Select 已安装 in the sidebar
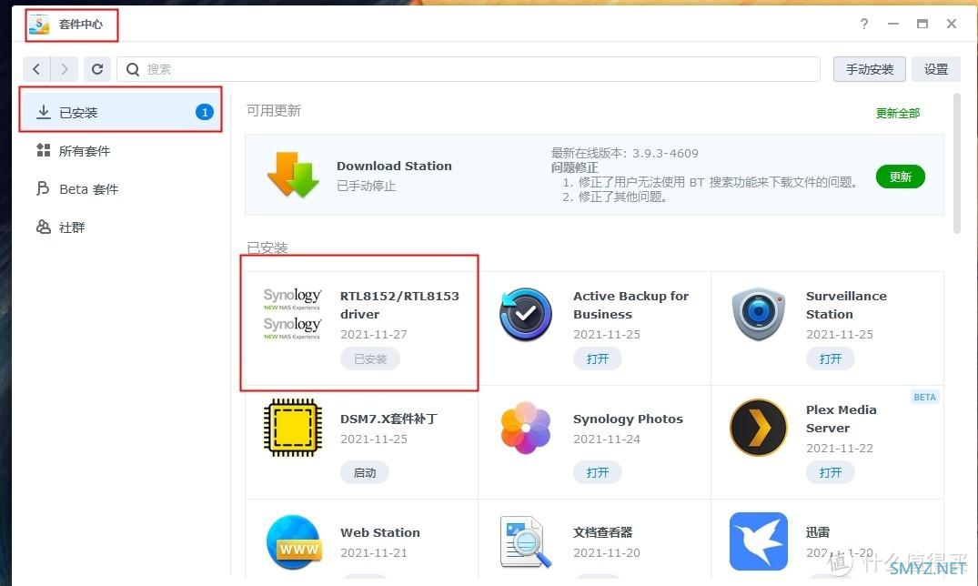The image size is (978, 586). [x=120, y=112]
